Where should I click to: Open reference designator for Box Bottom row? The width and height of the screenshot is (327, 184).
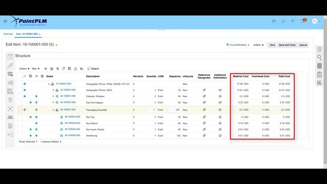(204, 123)
